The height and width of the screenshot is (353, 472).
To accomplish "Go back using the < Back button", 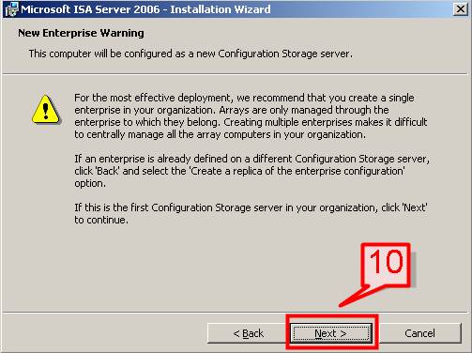I will point(249,333).
